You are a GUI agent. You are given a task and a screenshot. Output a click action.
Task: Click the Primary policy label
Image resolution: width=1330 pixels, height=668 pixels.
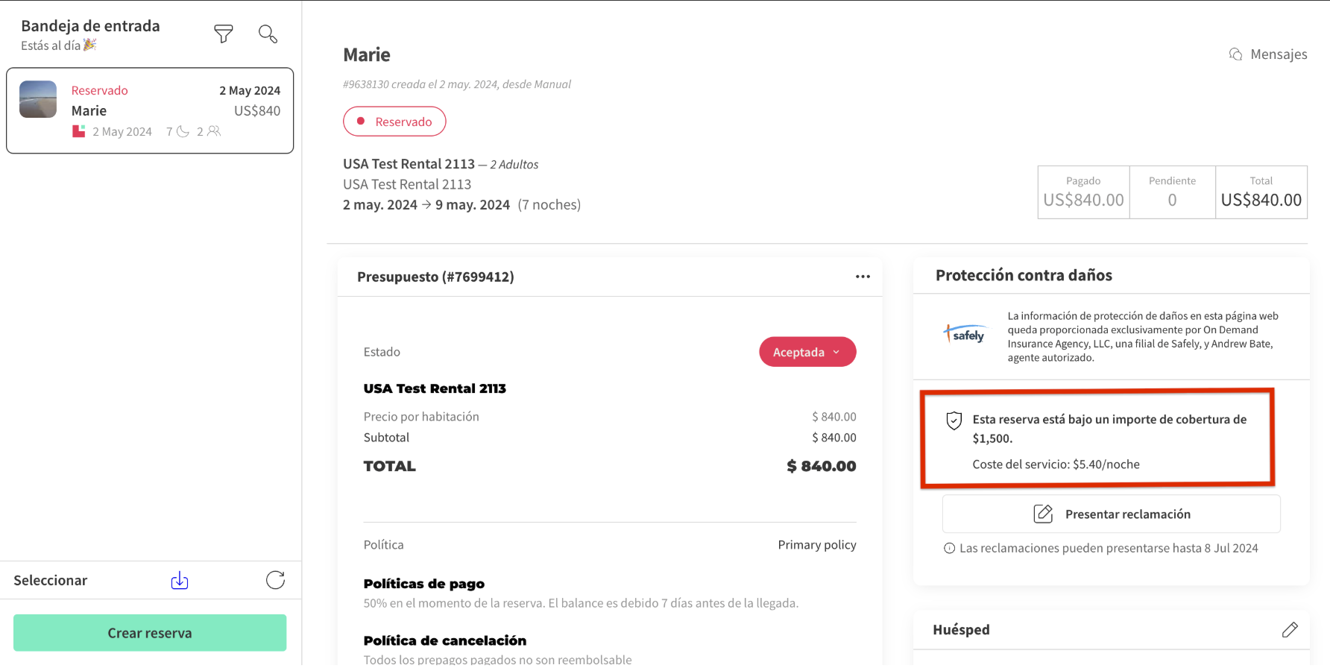pyautogui.click(x=816, y=545)
